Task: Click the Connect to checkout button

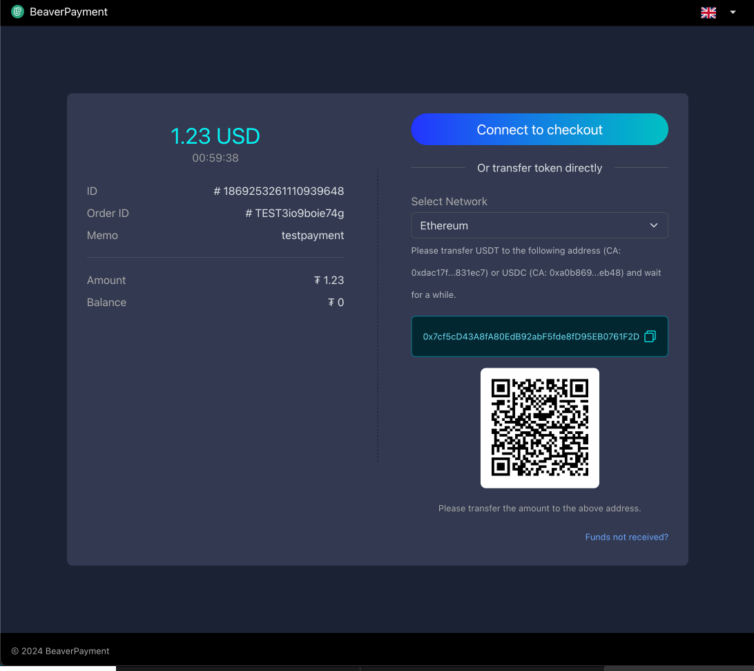Action: pyautogui.click(x=539, y=129)
